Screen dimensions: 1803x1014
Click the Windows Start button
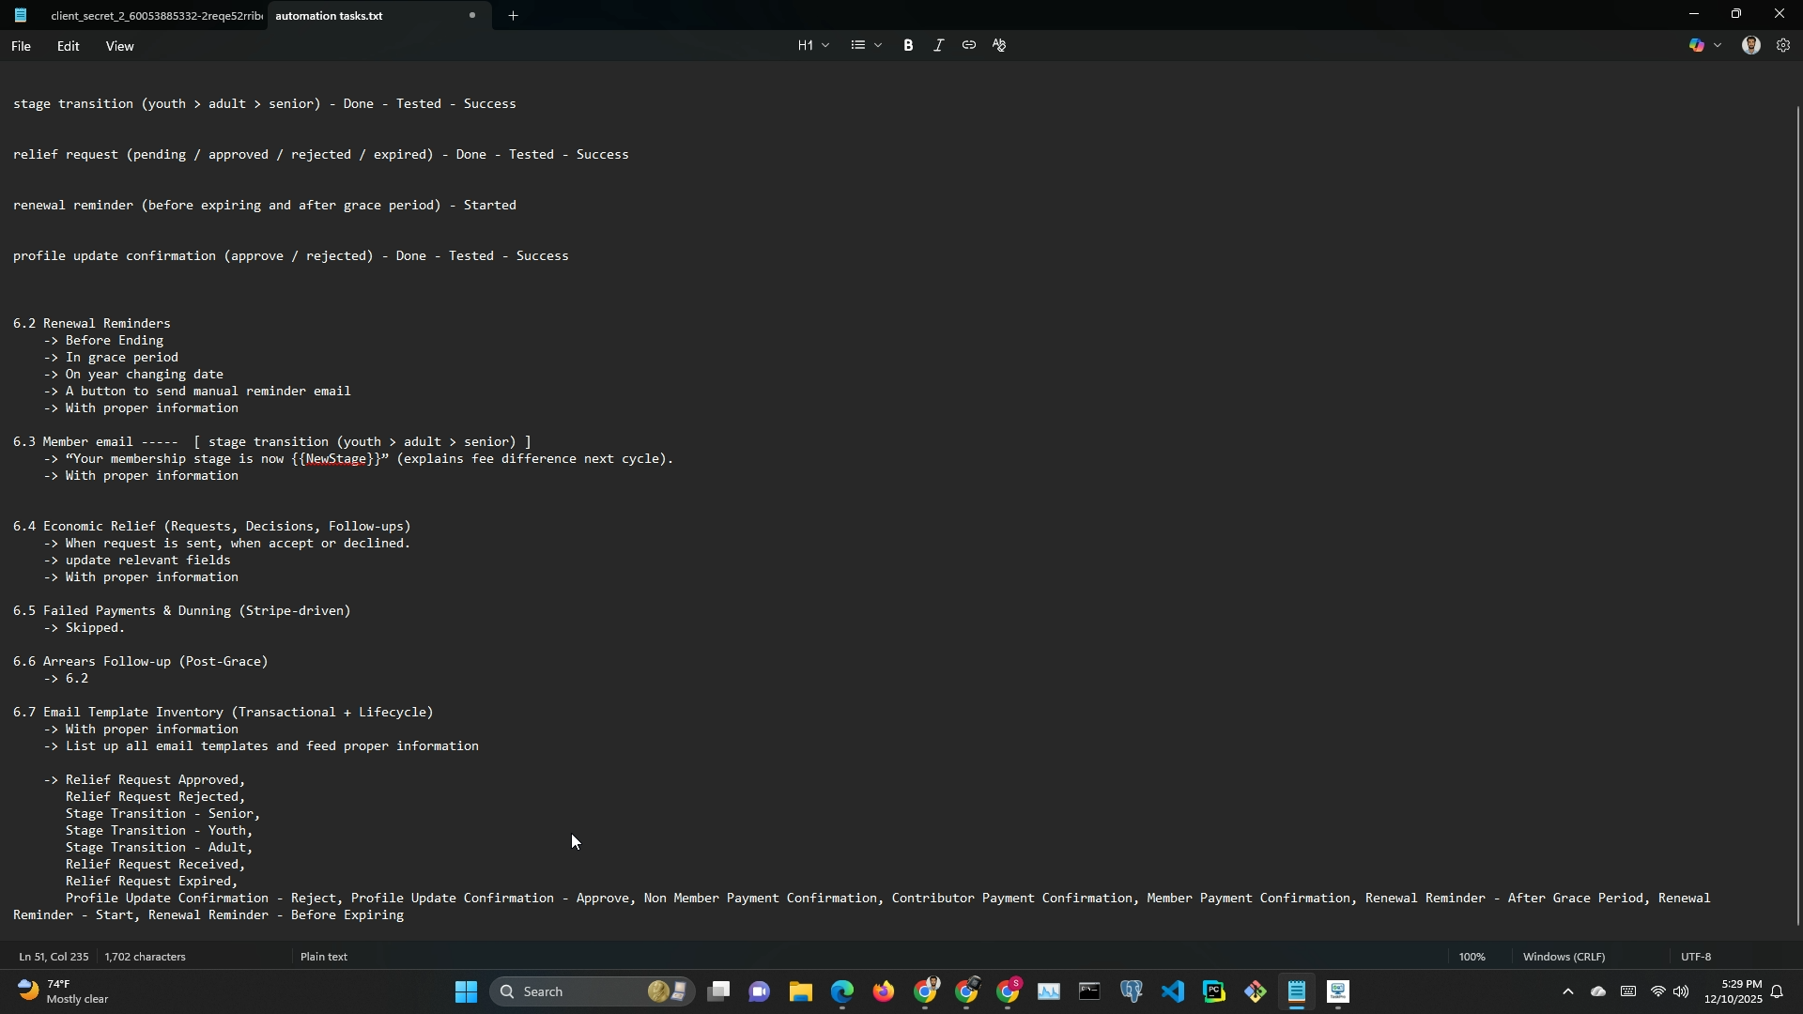(x=466, y=992)
